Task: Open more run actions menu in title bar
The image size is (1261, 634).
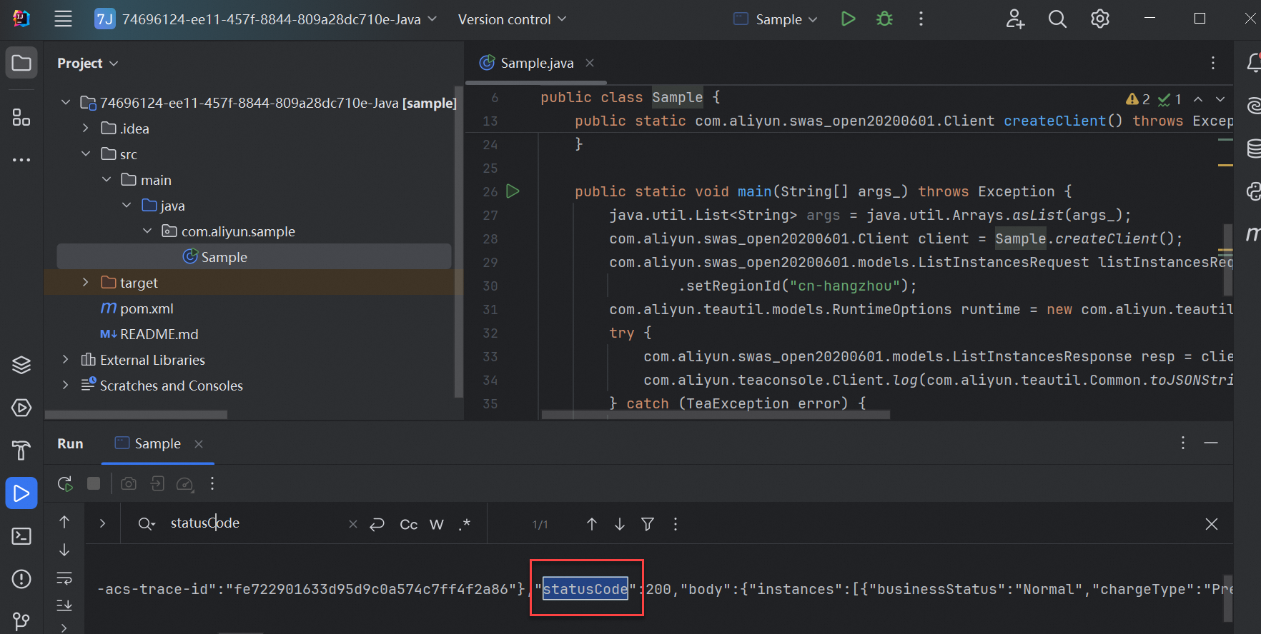Action: point(921,19)
